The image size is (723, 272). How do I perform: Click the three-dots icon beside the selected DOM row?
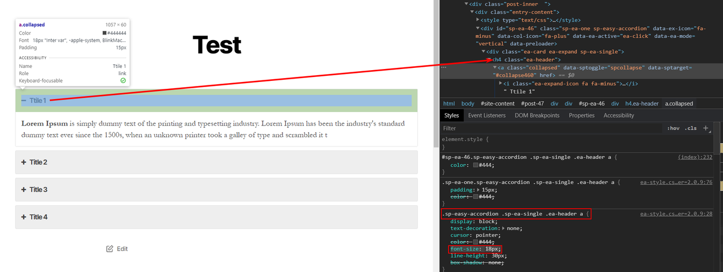pyautogui.click(x=444, y=67)
